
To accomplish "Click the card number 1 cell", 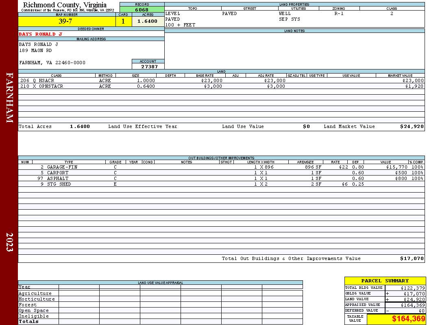I will (124, 21).
